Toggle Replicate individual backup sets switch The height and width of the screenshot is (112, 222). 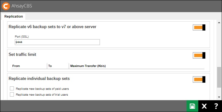click(199, 79)
